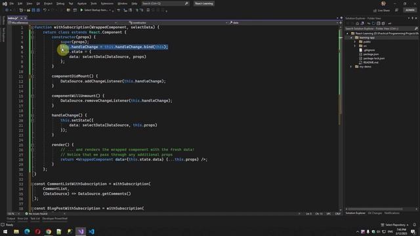Image resolution: width=420 pixels, height=236 pixels.
Task: Open the Help menu
Action: pos(135,3)
